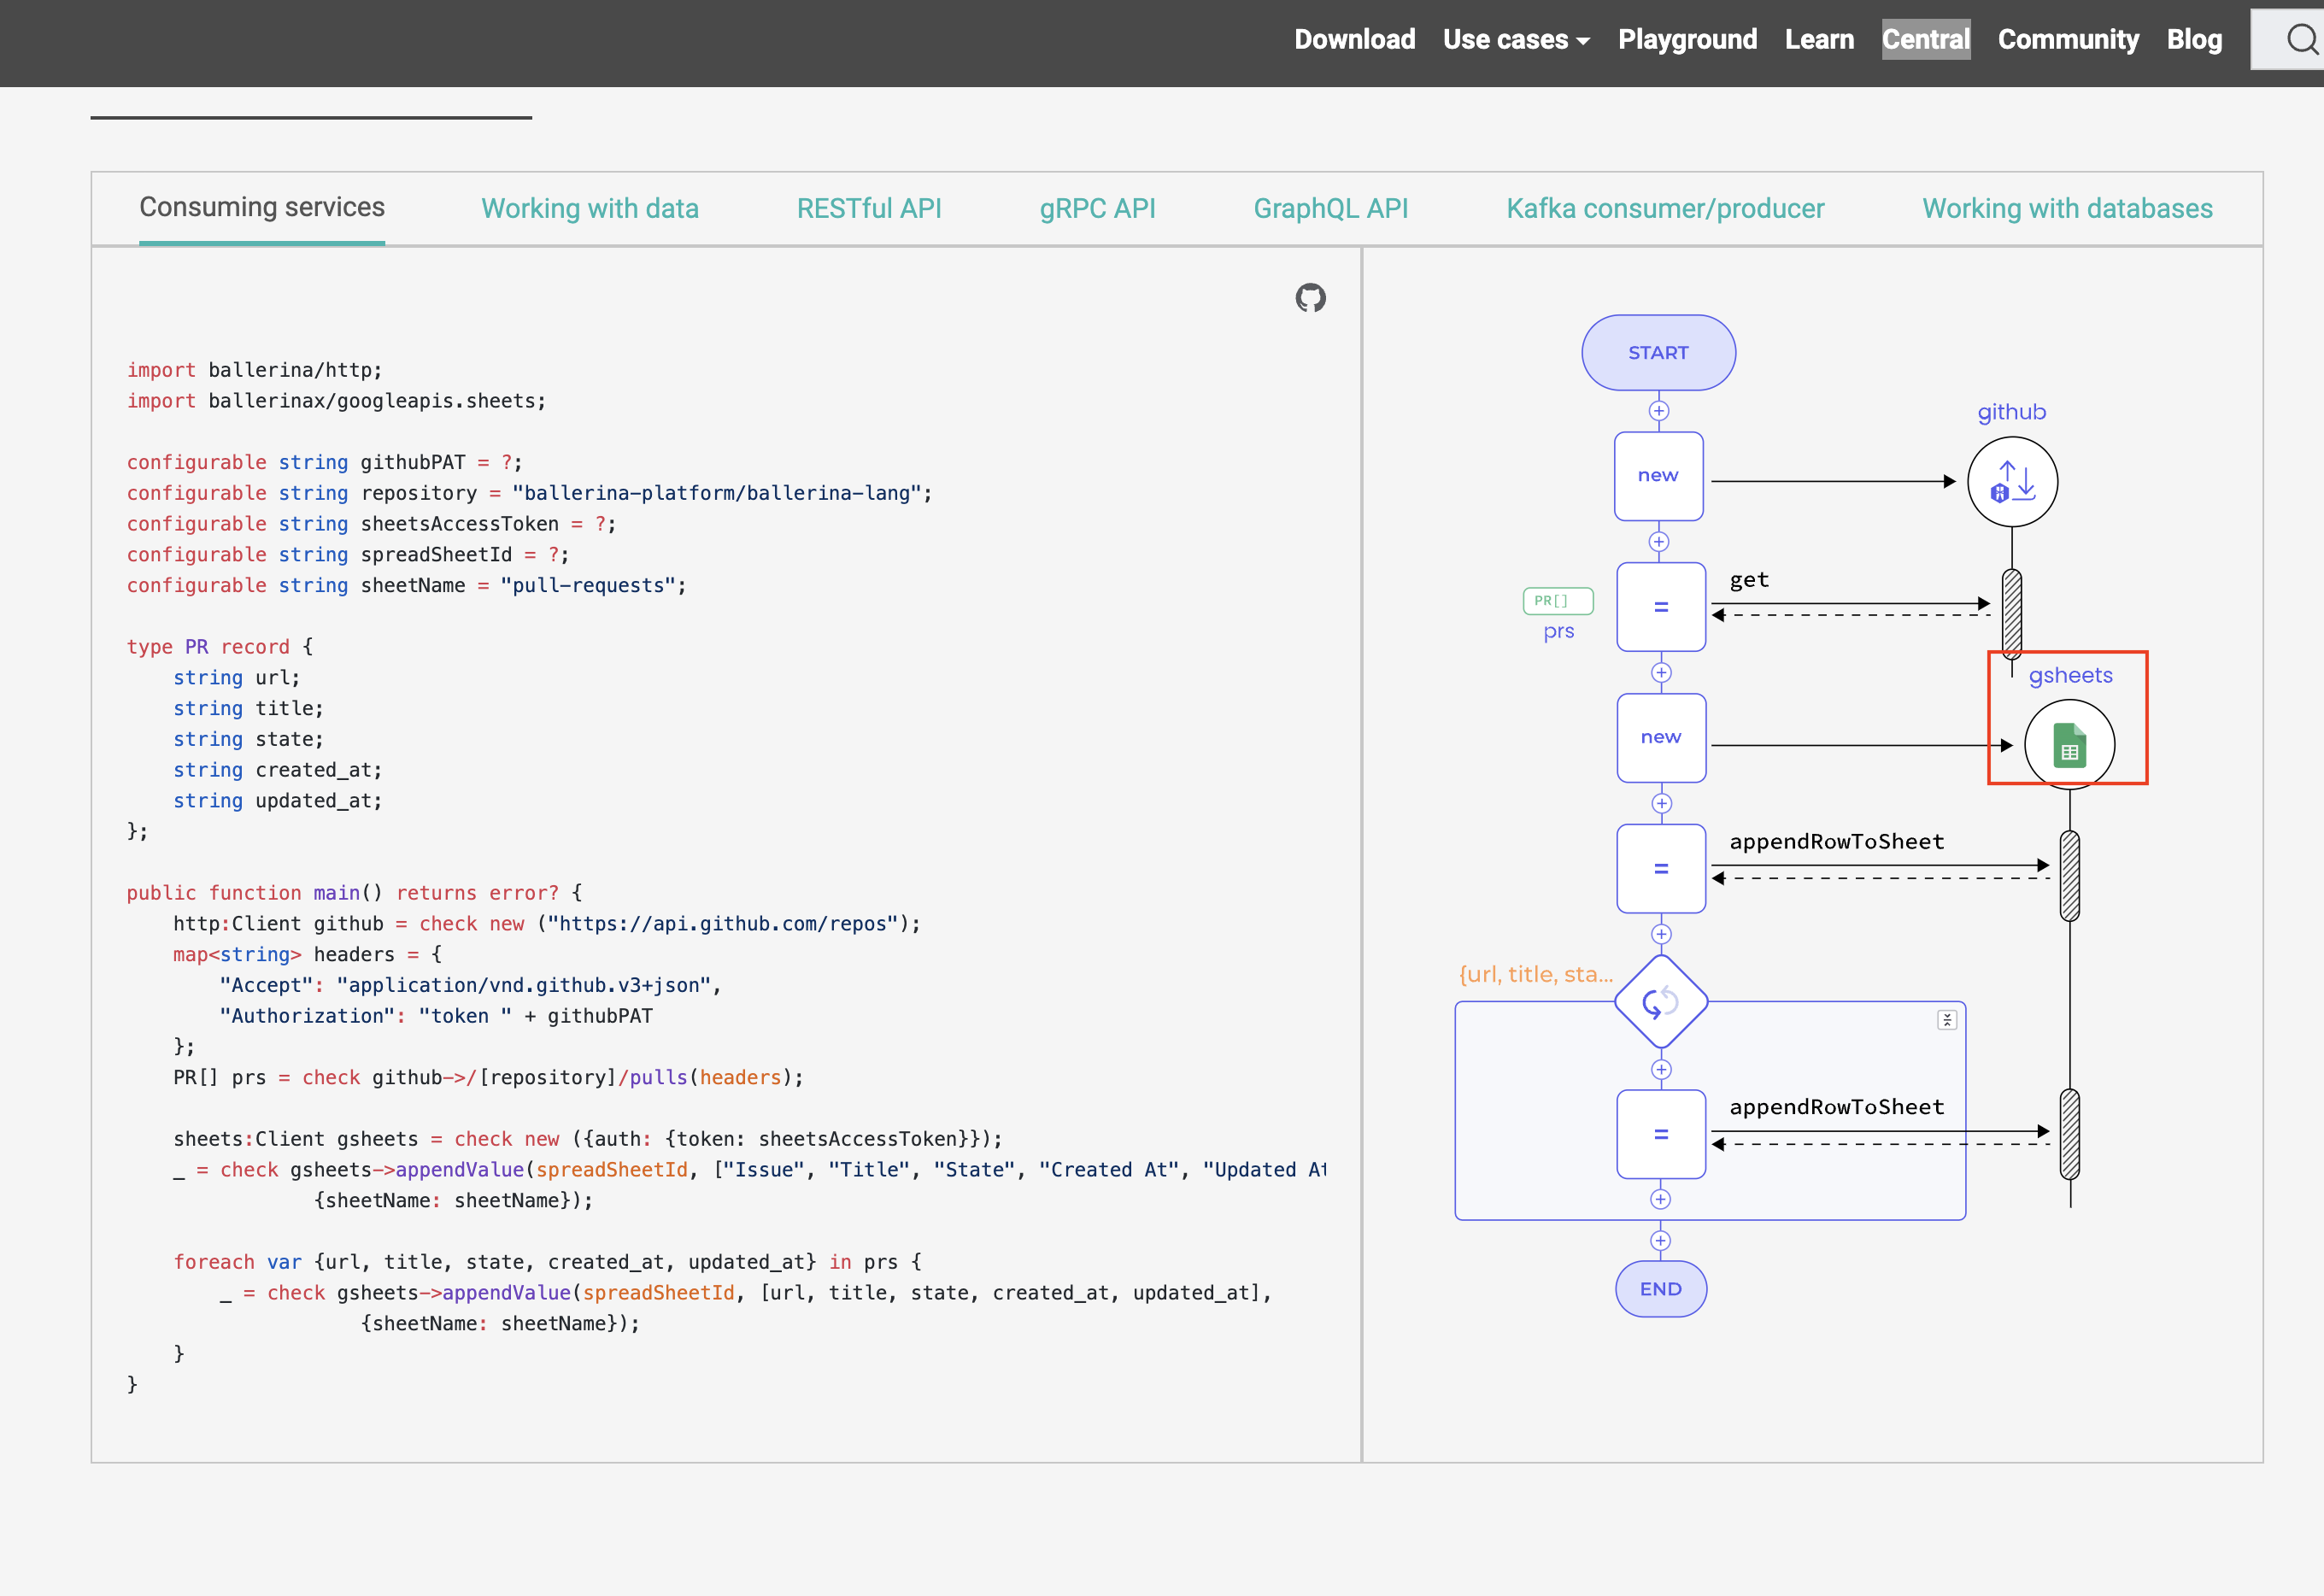Click the foreach loop diamond icon
The height and width of the screenshot is (1596, 2324).
(x=1660, y=1003)
